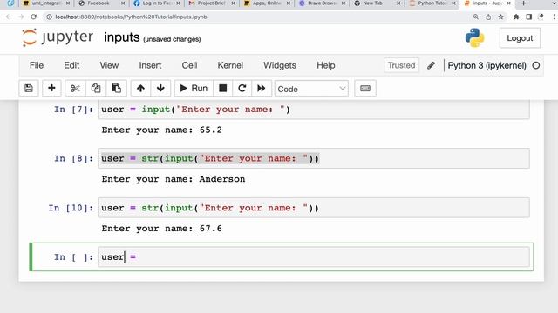
Task: Click the browser forward arrow
Action: coord(21,17)
